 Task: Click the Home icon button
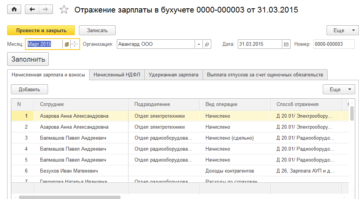pyautogui.click(x=14, y=9)
